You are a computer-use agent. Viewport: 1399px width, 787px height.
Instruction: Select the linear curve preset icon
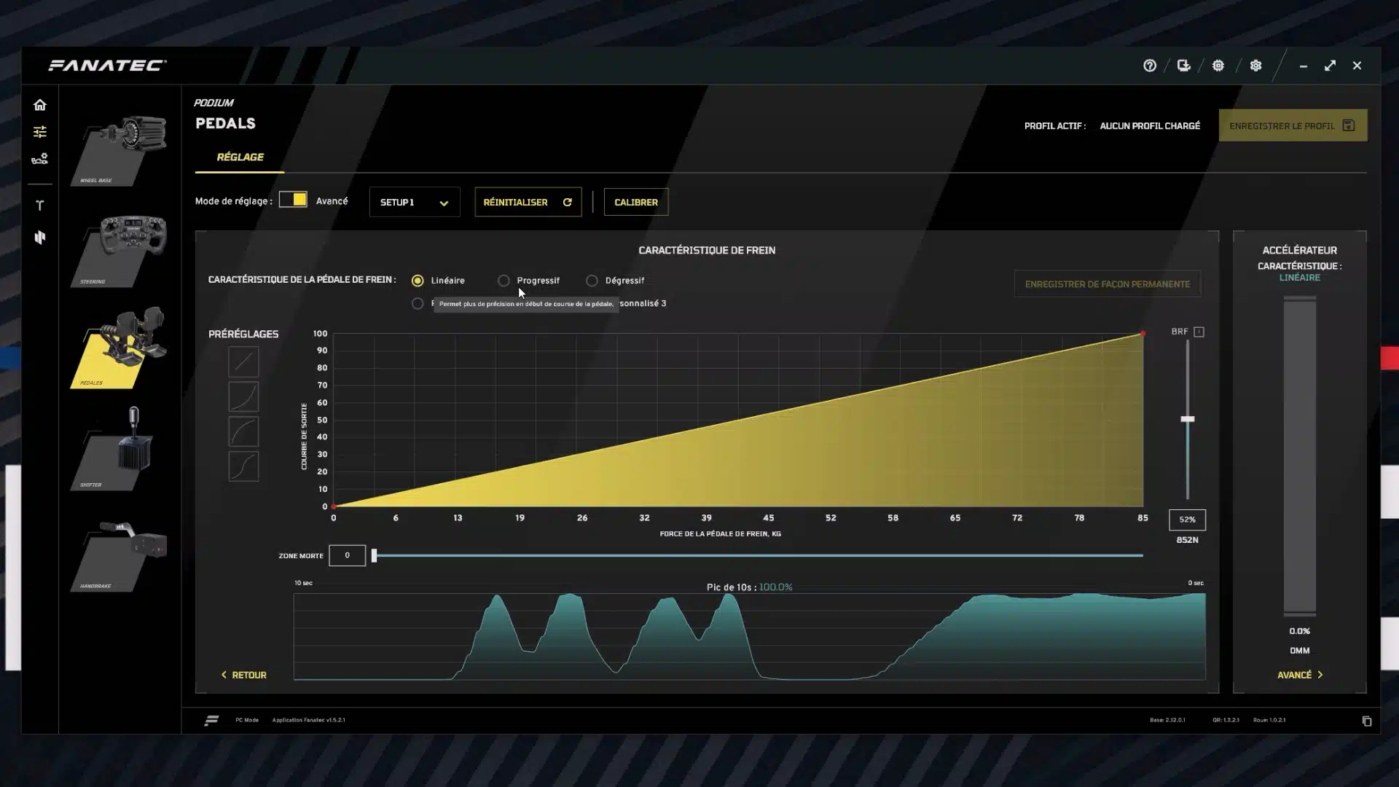tap(243, 361)
